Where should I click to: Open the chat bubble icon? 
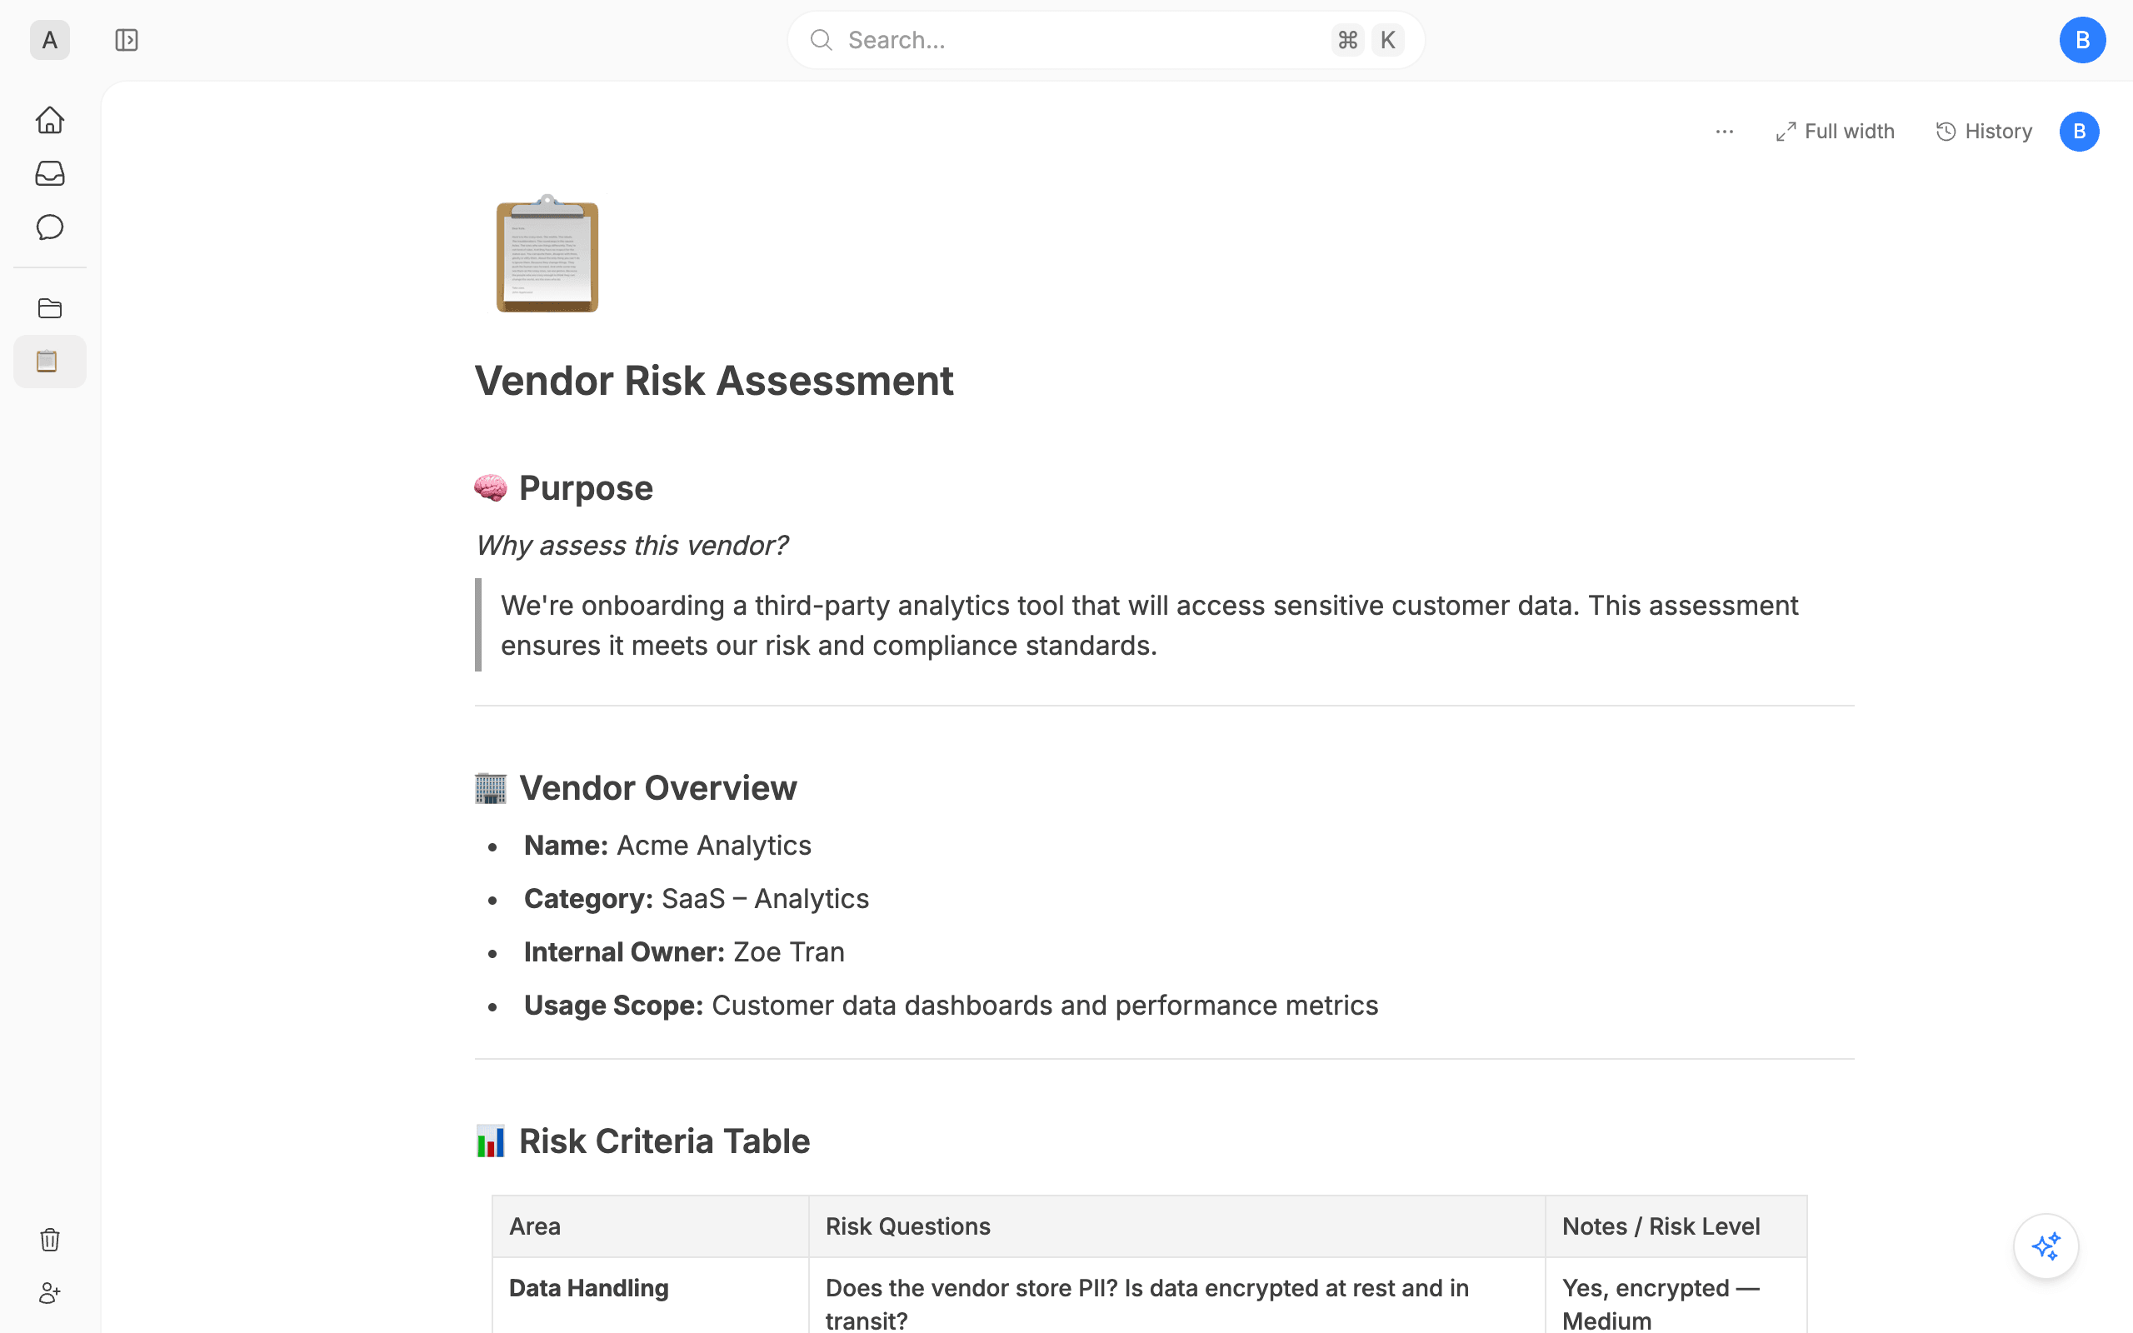coord(49,227)
